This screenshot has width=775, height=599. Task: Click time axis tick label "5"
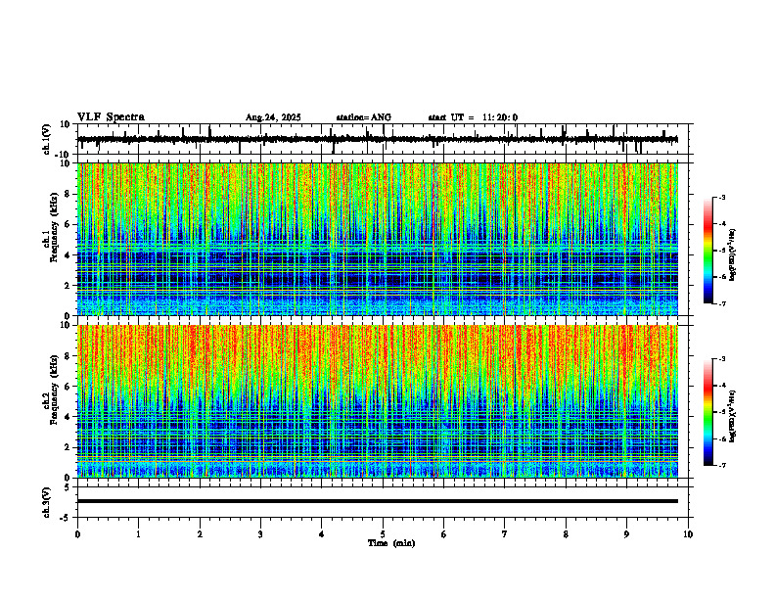383,534
